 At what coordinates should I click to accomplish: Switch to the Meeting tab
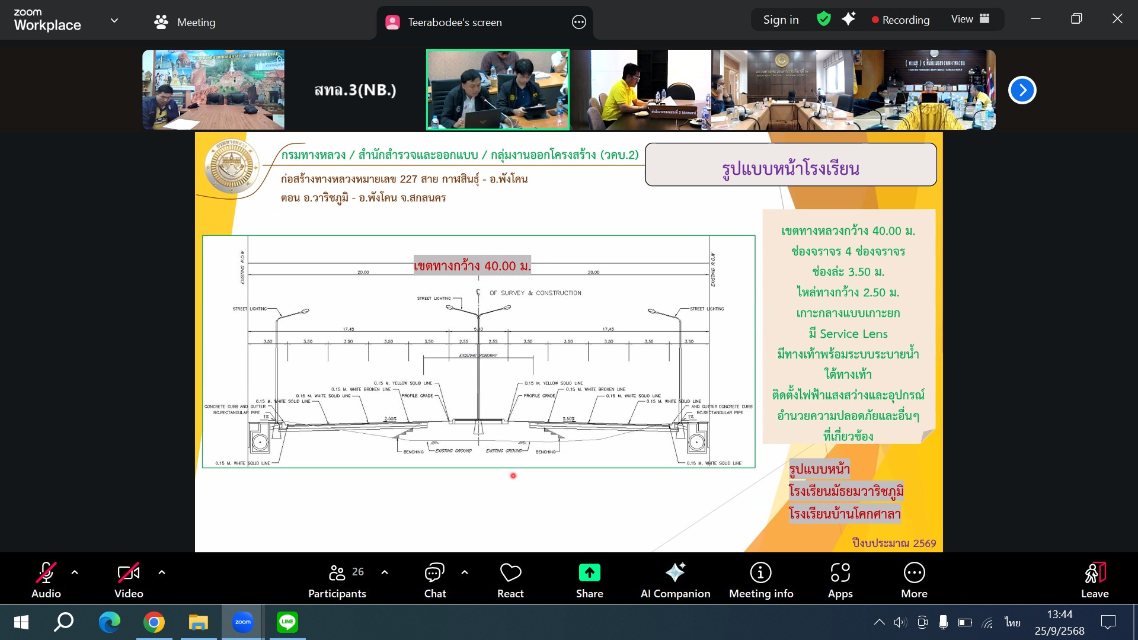(185, 23)
